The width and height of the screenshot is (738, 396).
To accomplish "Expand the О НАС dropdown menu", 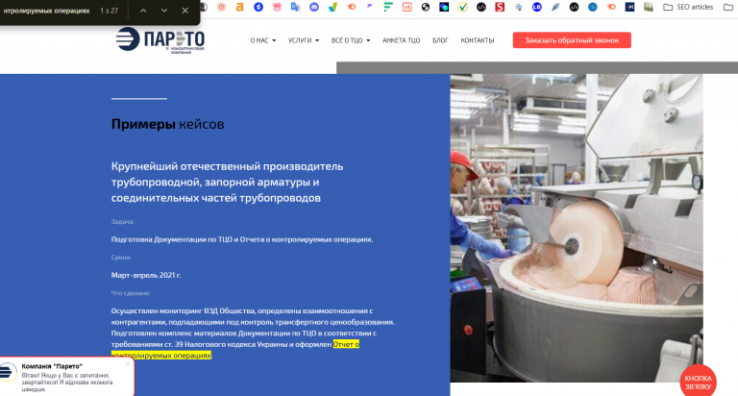I will [263, 40].
